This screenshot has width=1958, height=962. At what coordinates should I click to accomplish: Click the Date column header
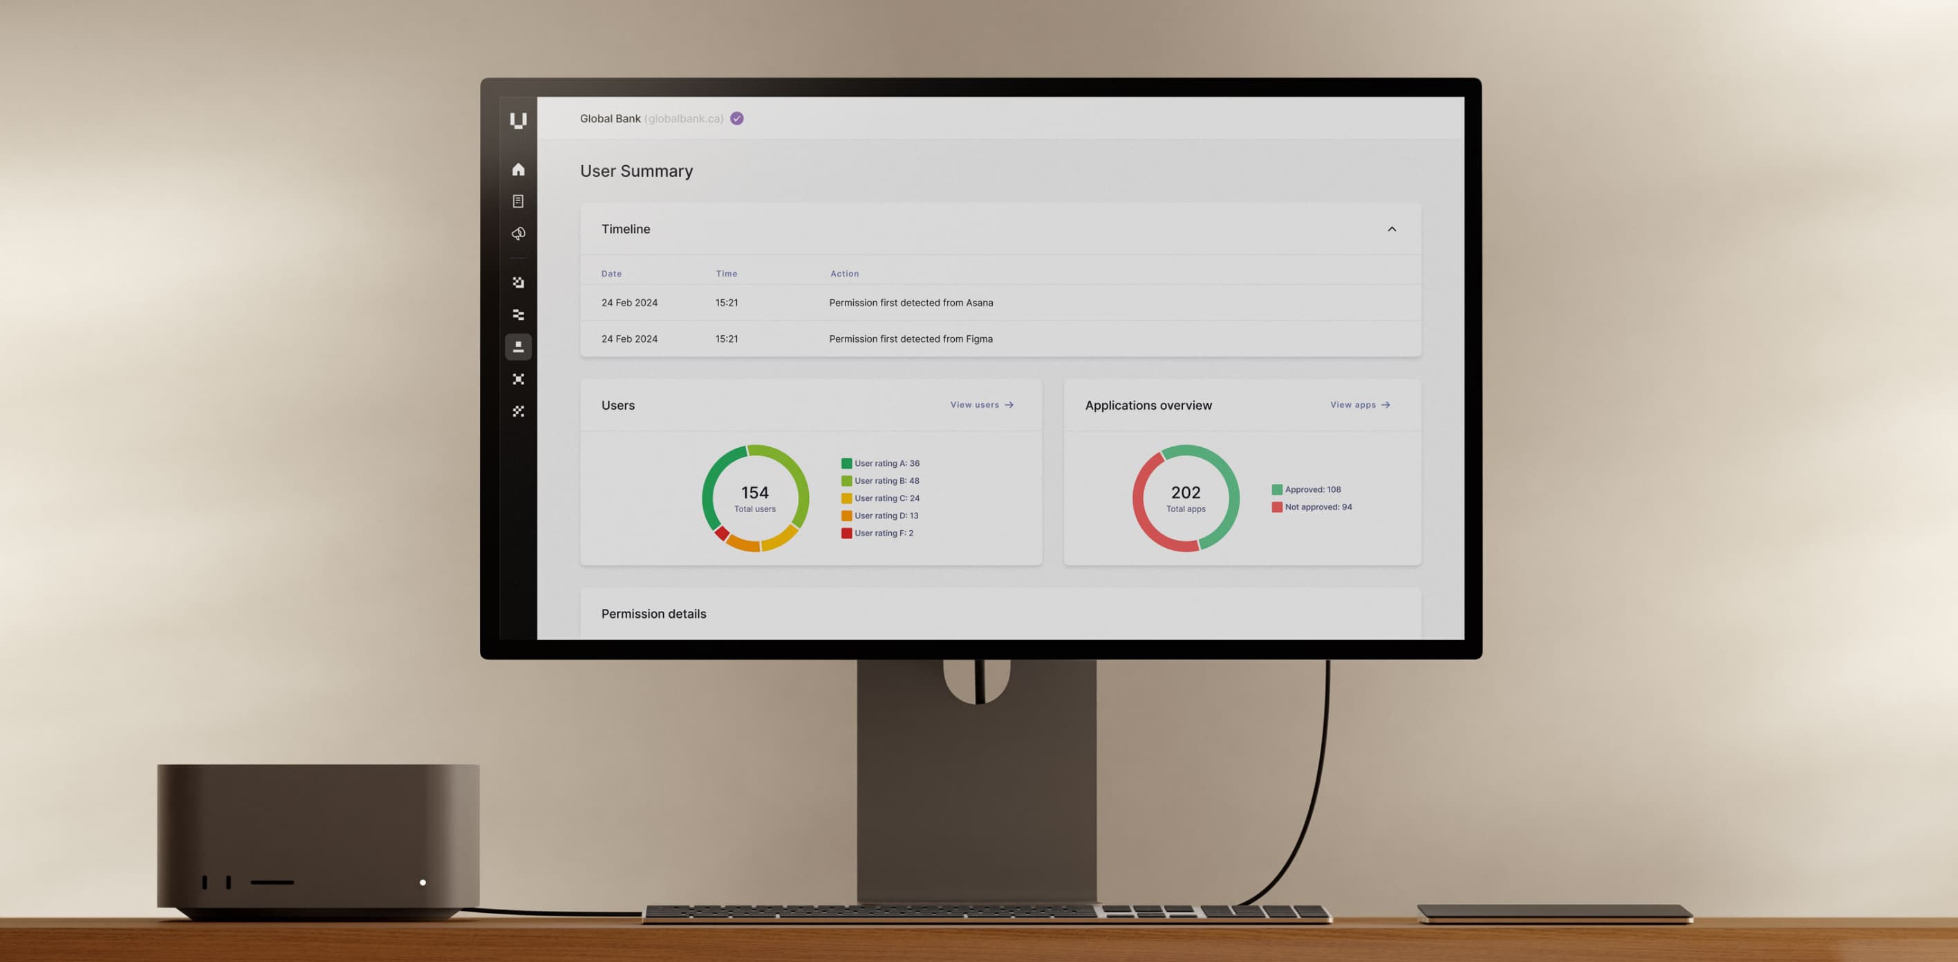point(611,274)
